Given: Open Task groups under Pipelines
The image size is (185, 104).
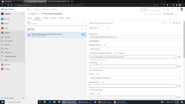Looking at the screenshot, I should click(8, 53).
